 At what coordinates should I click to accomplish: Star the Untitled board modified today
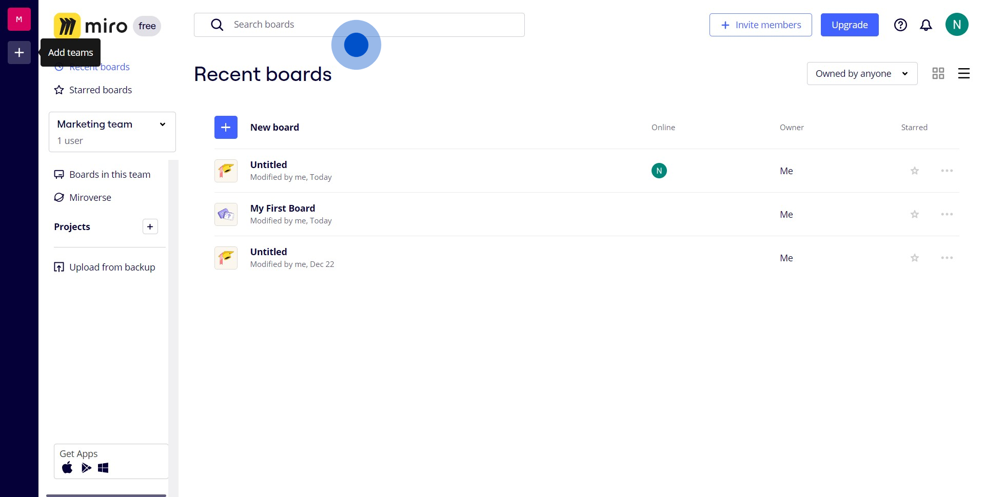pyautogui.click(x=915, y=171)
